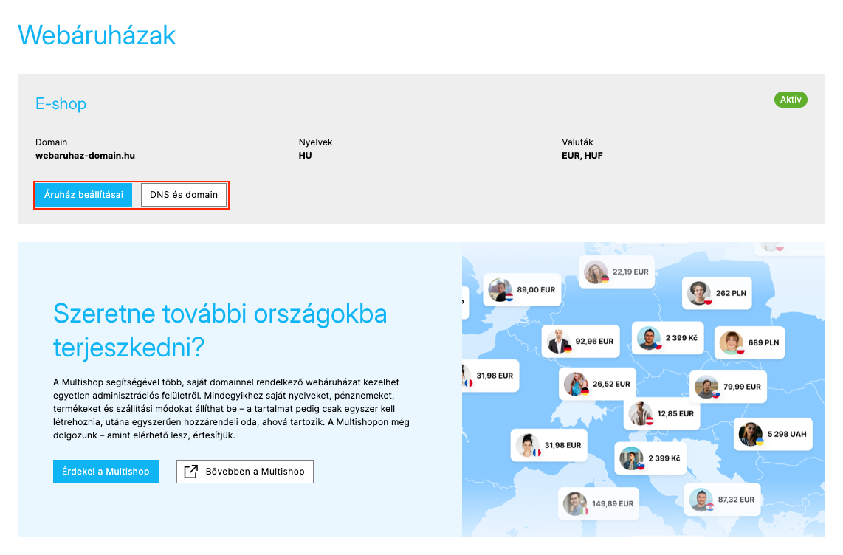Viewport: 843px width, 555px height.
Task: Click the Érdekel a Multishop button
Action: pos(106,471)
